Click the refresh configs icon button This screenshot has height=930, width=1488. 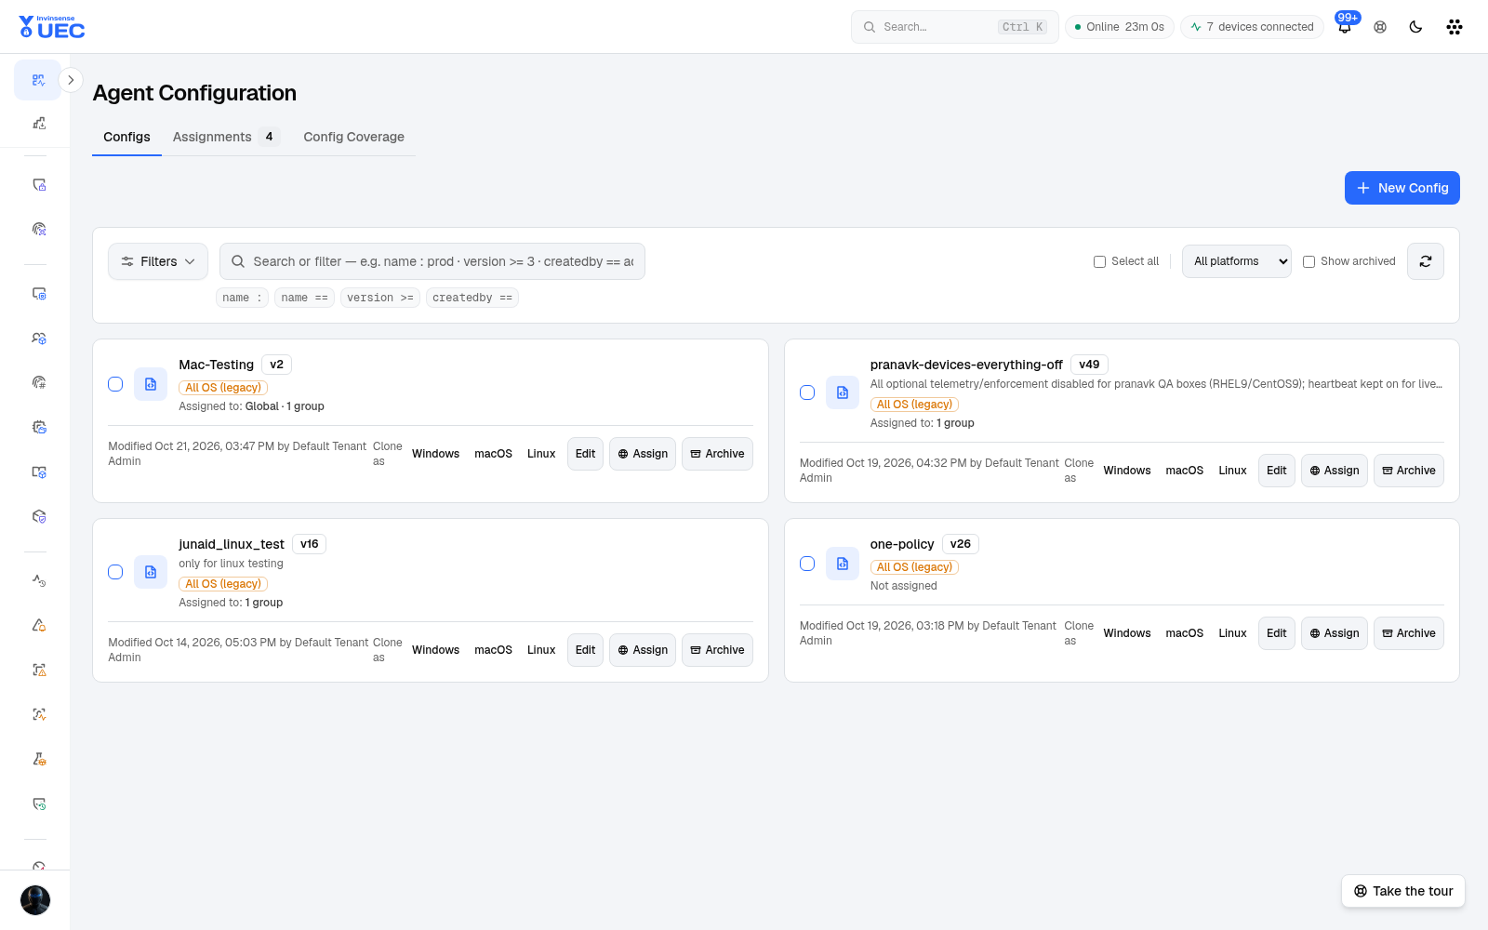click(1425, 261)
